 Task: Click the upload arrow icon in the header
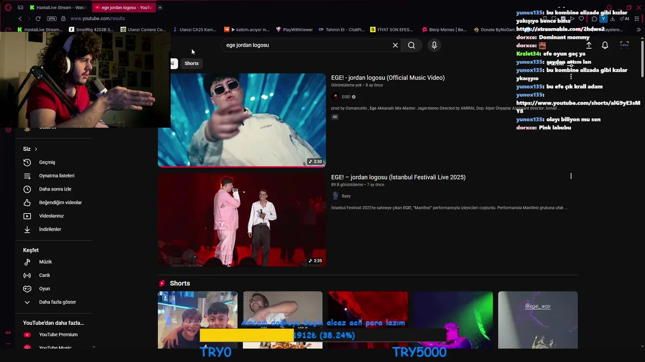(x=589, y=45)
